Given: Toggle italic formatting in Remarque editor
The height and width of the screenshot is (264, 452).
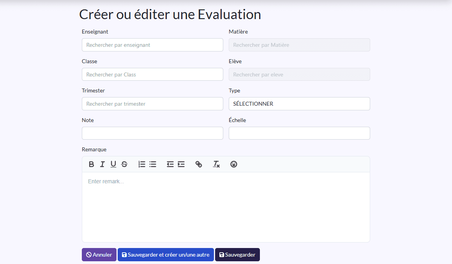Looking at the screenshot, I should (x=102, y=164).
